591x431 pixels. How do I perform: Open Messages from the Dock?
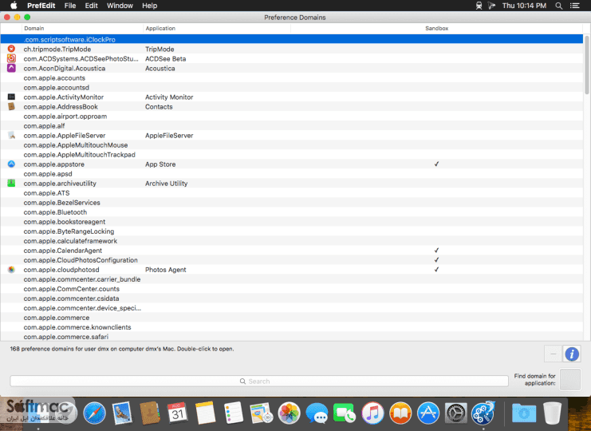(x=317, y=413)
